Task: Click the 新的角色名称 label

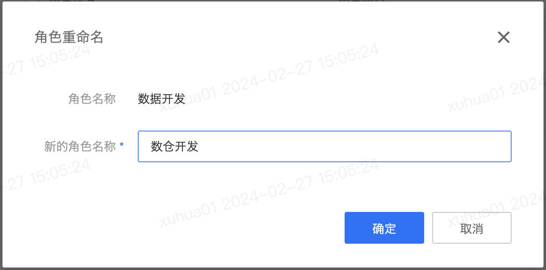Action: (80, 146)
